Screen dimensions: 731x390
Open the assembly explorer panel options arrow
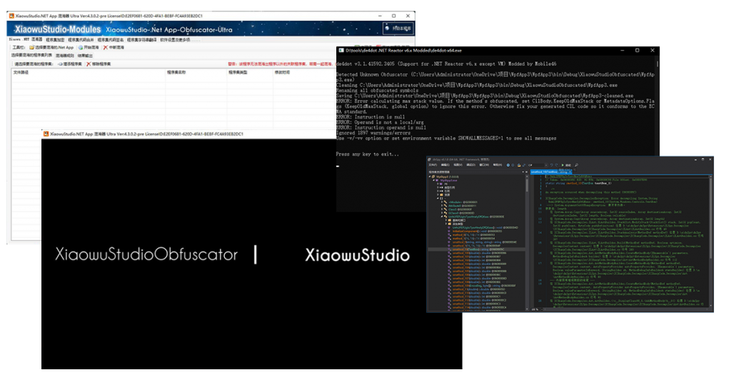tap(523, 172)
